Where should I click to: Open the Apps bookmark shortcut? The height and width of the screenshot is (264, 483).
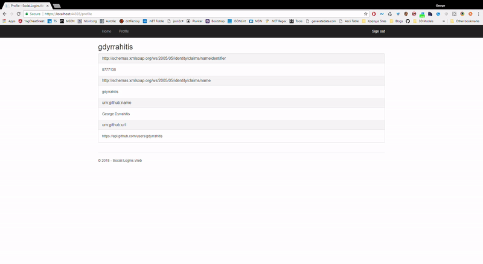coord(9,21)
